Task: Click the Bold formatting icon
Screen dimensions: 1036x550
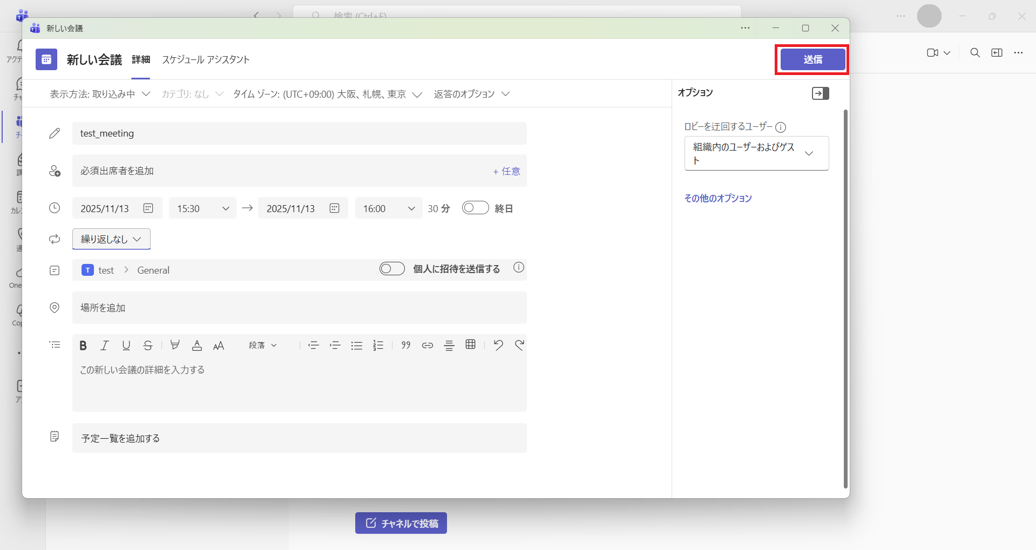Action: (83, 345)
